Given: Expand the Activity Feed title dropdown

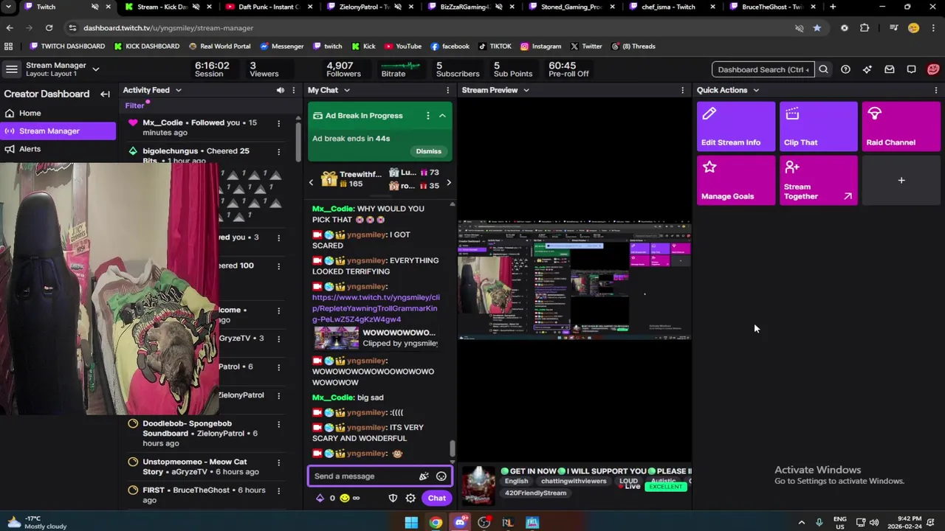Looking at the screenshot, I should [179, 90].
